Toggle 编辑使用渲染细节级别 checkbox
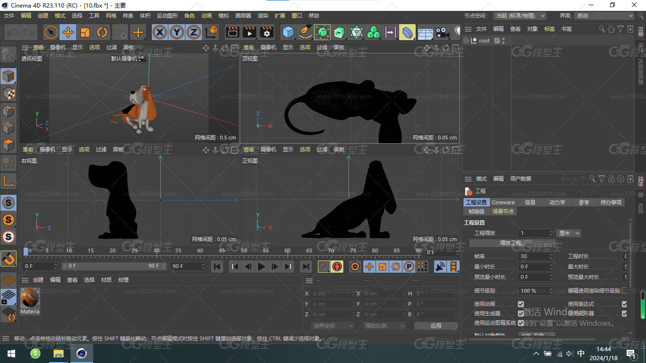Image resolution: width=646 pixels, height=363 pixels. coord(624,290)
